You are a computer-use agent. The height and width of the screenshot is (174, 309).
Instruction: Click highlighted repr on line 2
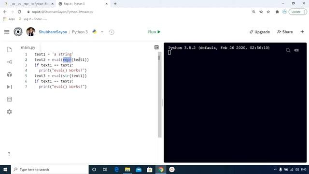click(x=67, y=59)
